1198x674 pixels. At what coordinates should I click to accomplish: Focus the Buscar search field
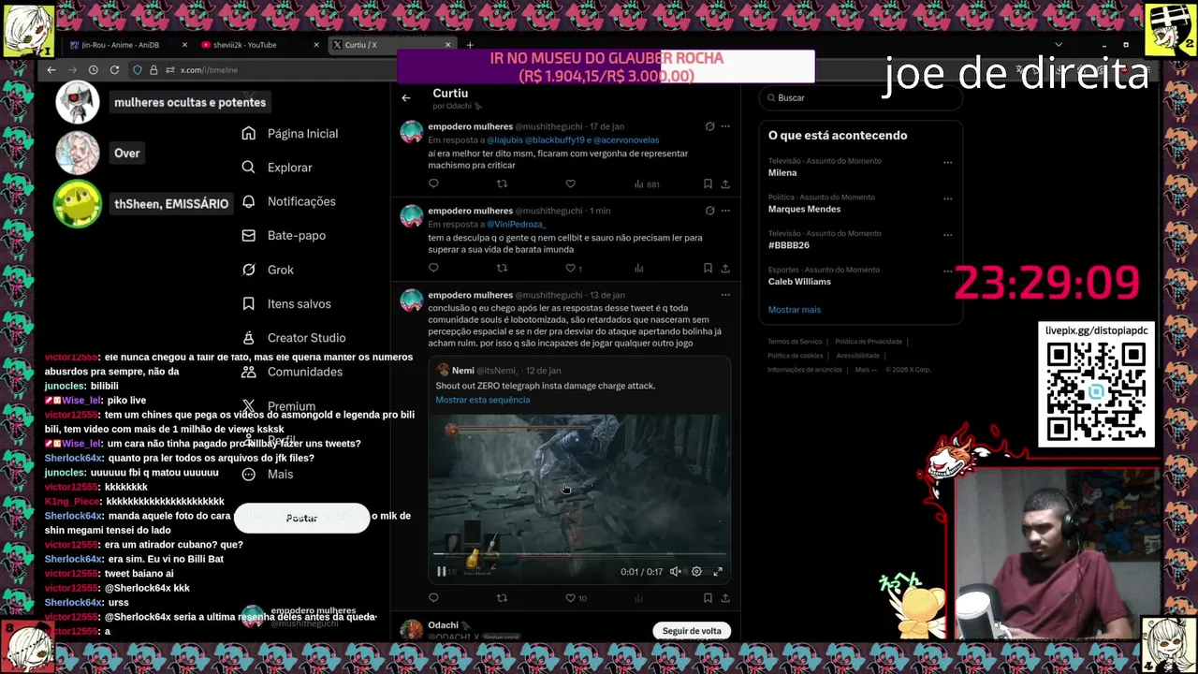click(861, 97)
